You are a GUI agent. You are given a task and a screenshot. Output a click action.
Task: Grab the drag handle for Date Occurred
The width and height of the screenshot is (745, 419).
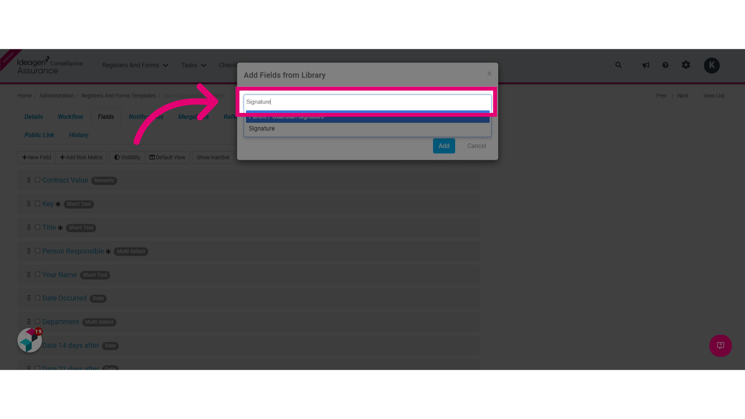pos(29,298)
